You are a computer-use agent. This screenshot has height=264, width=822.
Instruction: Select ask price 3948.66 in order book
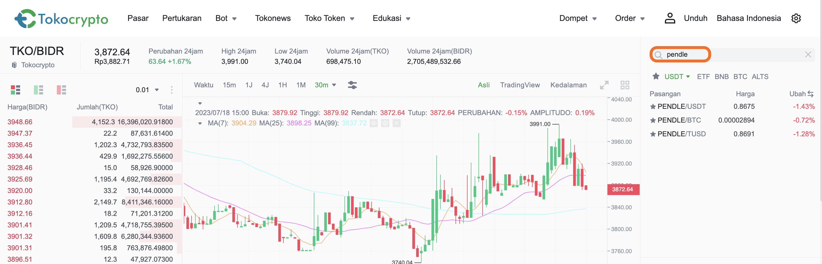tap(20, 122)
